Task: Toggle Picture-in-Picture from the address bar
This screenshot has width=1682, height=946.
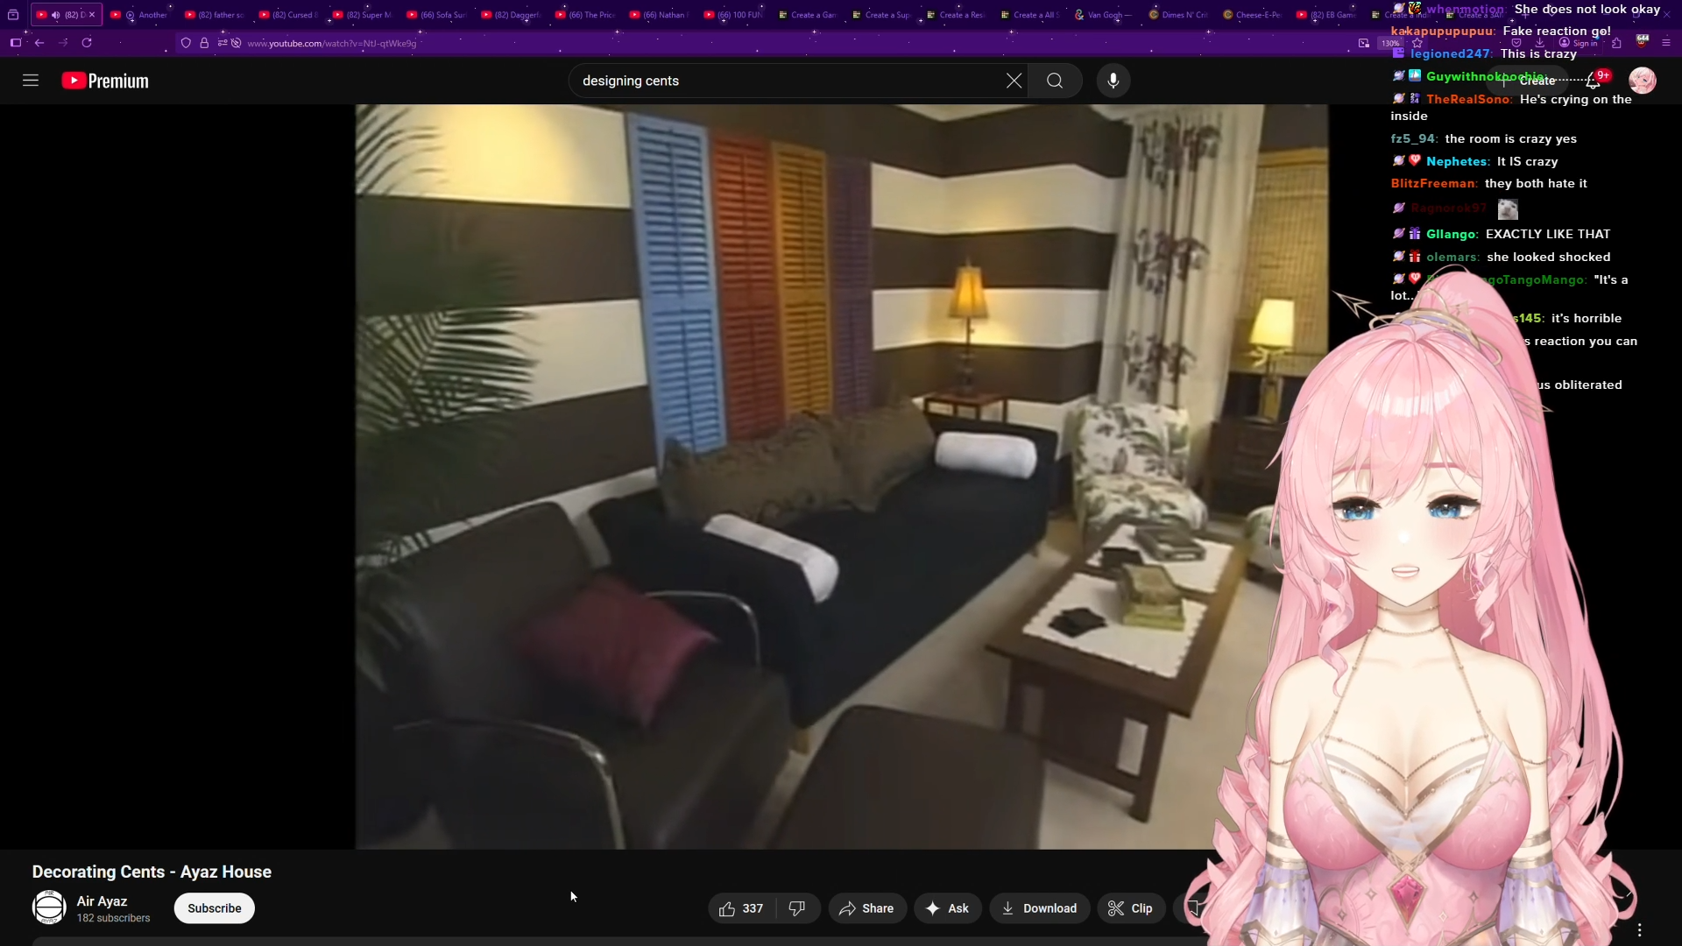Action: coord(1364,43)
